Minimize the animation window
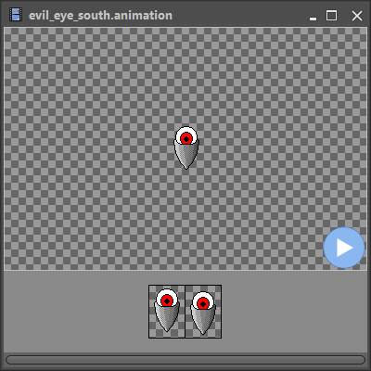The width and height of the screenshot is (371, 371). 313,16
